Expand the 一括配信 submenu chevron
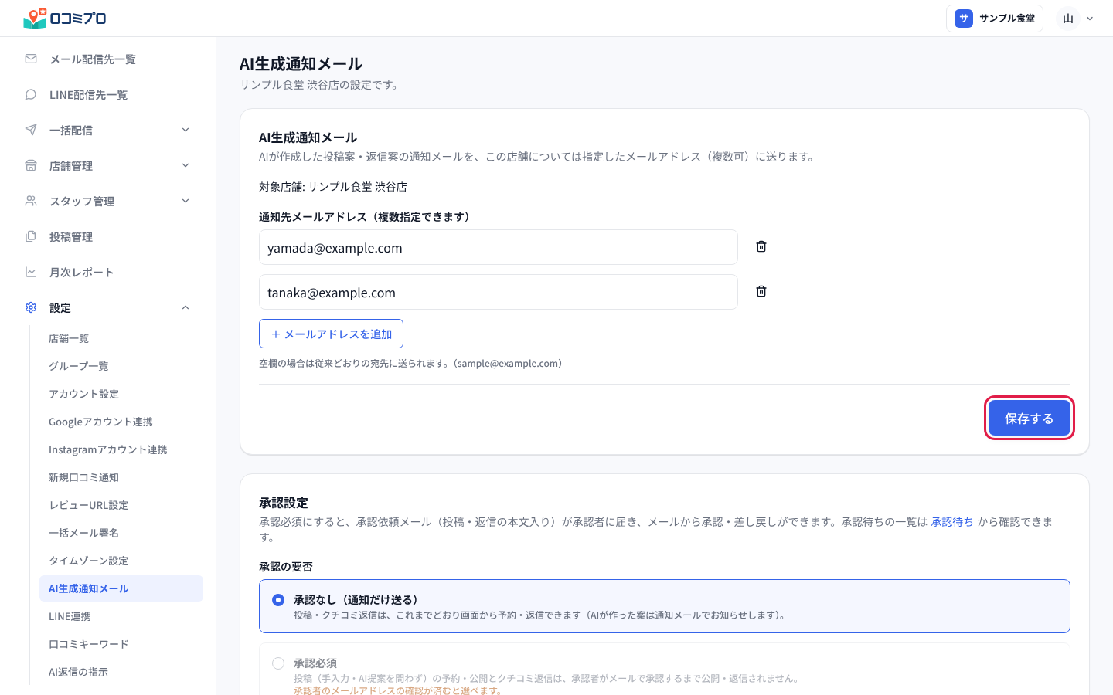 (x=185, y=130)
